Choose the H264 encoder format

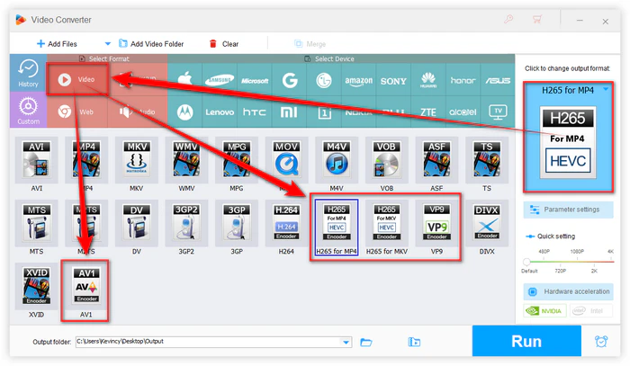(286, 223)
